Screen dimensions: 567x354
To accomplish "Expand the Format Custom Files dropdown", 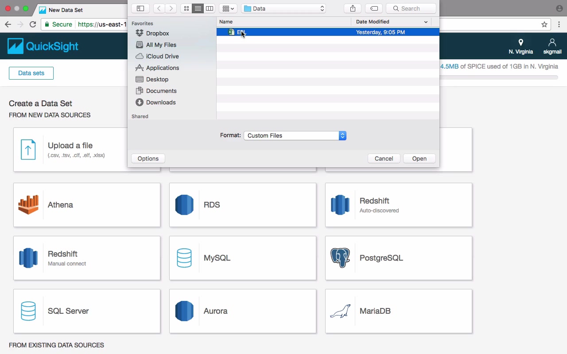I will pos(295,135).
